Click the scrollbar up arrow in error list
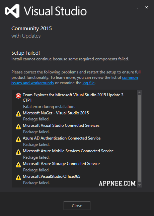The height and width of the screenshot is (216, 154). click(139, 93)
